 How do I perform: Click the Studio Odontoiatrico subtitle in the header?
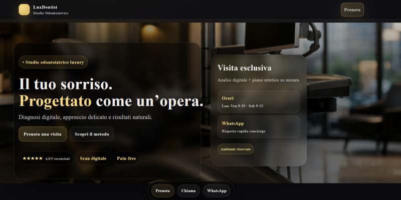[x=51, y=13]
